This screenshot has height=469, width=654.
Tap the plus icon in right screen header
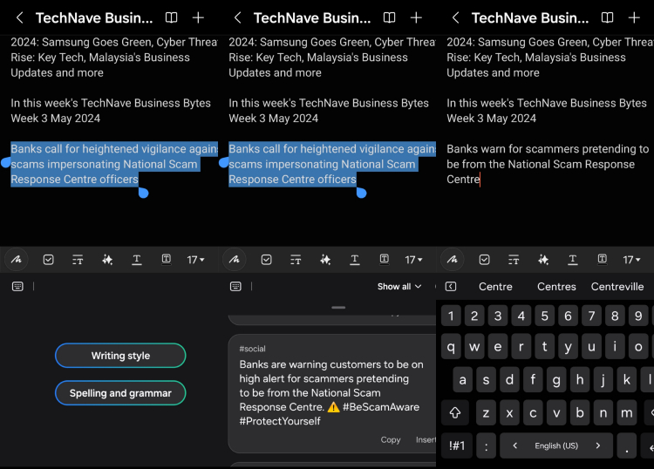pyautogui.click(x=634, y=17)
